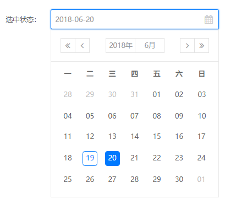Screen dimensions: 236x204
Task: Pick date 14 in the calendar
Action: tap(134, 137)
